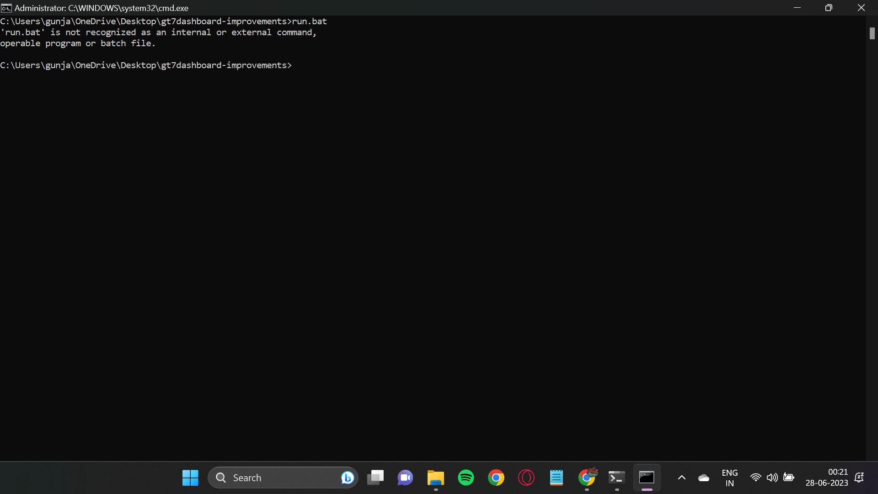Open Microsoft Teams Chat
878x494 pixels.
(x=405, y=477)
